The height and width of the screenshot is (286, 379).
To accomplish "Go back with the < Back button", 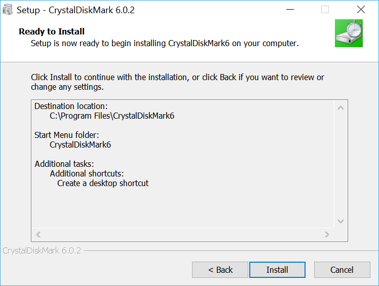I will pos(220,270).
